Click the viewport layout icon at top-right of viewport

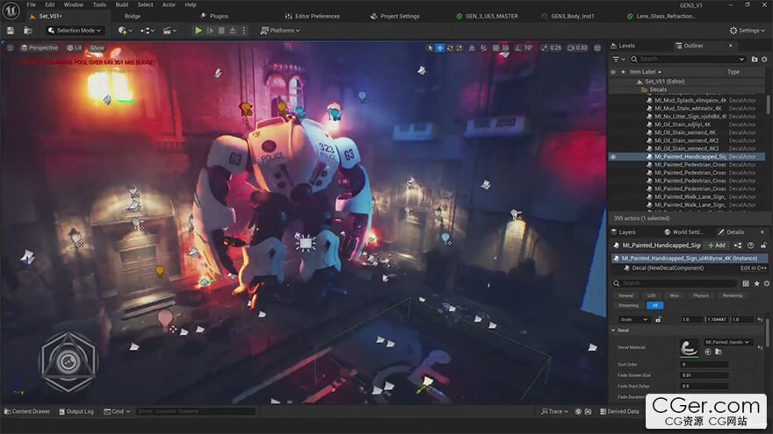(599, 47)
